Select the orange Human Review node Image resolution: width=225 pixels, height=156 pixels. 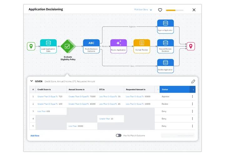(x=142, y=46)
